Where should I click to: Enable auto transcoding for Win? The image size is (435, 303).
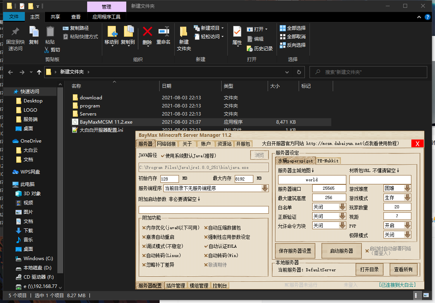[x=206, y=255]
